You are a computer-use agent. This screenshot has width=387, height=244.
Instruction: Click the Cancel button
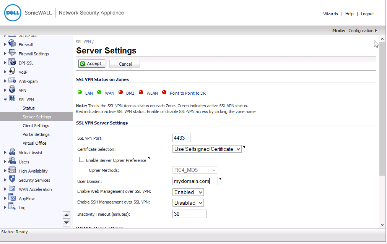pos(125,64)
